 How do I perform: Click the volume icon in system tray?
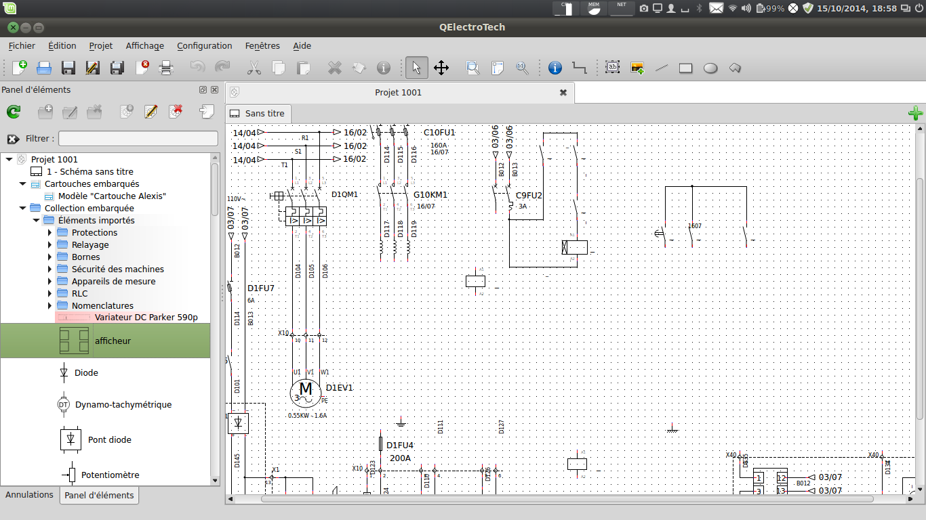point(746,8)
